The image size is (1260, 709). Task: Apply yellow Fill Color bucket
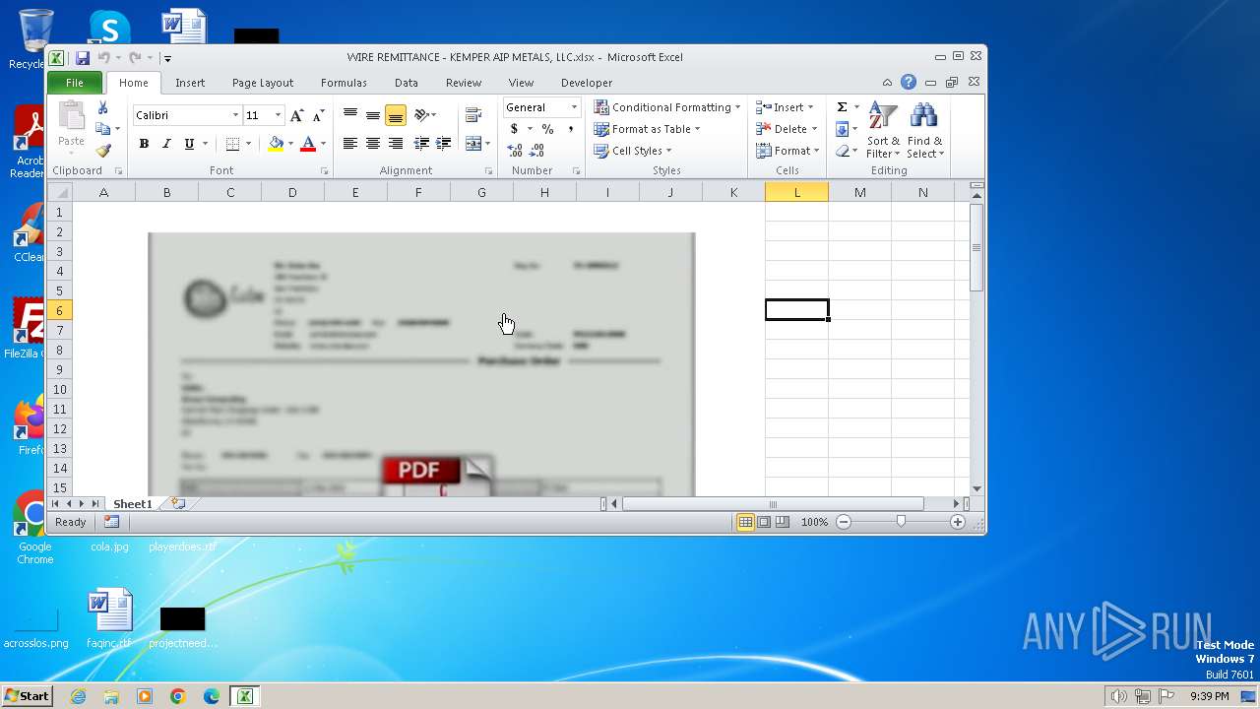tap(276, 144)
